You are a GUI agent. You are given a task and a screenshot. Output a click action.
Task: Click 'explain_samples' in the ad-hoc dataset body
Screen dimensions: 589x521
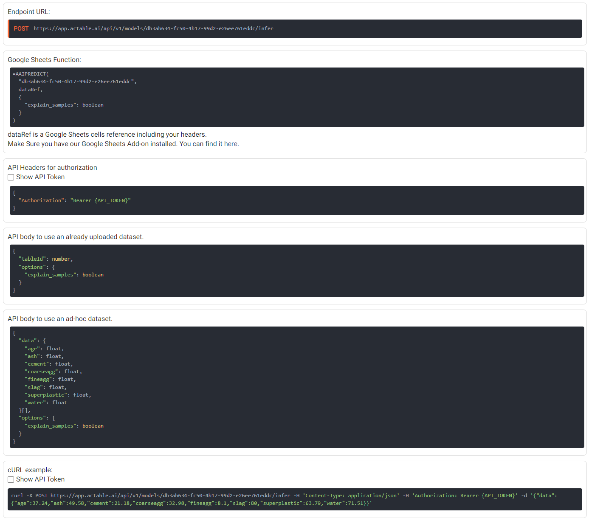pyautogui.click(x=50, y=426)
